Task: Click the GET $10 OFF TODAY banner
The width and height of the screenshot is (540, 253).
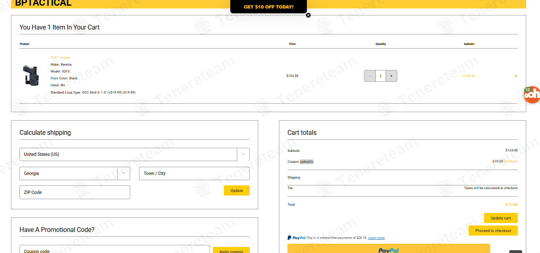Action: click(x=268, y=7)
